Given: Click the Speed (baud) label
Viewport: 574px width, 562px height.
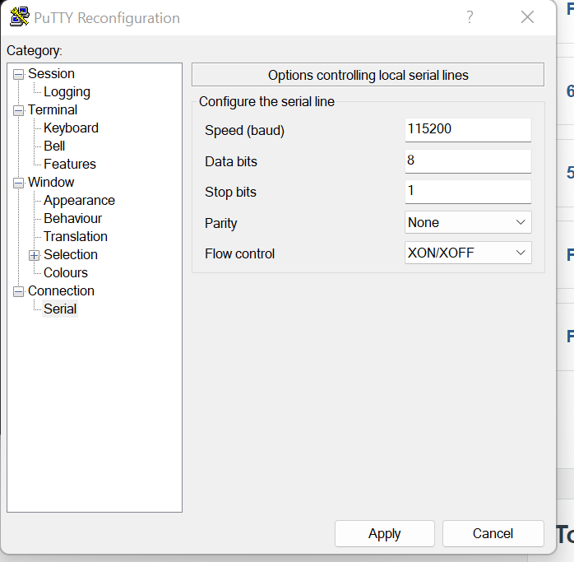Looking at the screenshot, I should click(244, 131).
